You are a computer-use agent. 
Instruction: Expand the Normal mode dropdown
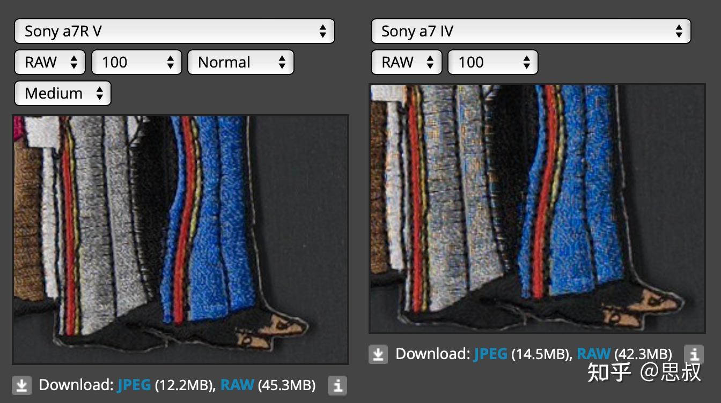pyautogui.click(x=240, y=62)
